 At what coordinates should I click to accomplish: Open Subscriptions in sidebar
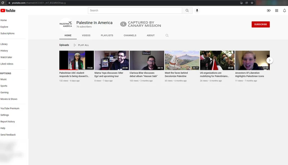coord(7,34)
